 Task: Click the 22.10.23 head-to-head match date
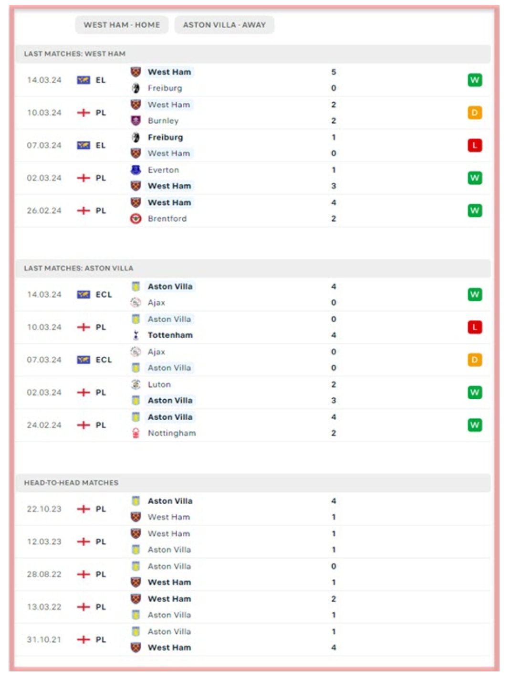pyautogui.click(x=44, y=509)
